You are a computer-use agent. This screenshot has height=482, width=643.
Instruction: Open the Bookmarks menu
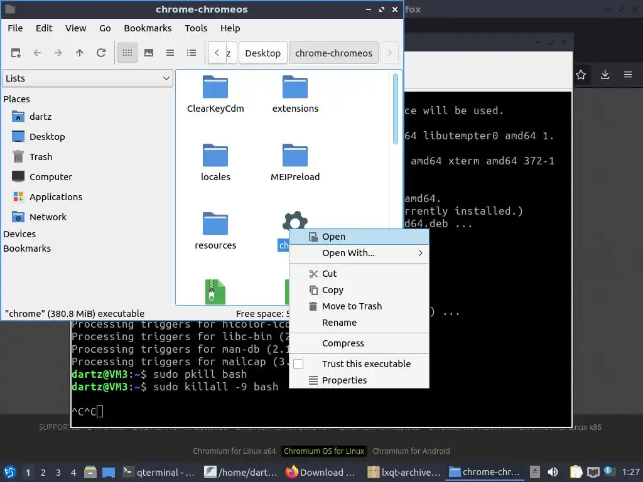(x=148, y=28)
